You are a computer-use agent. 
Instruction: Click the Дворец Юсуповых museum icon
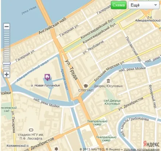point(108,81)
